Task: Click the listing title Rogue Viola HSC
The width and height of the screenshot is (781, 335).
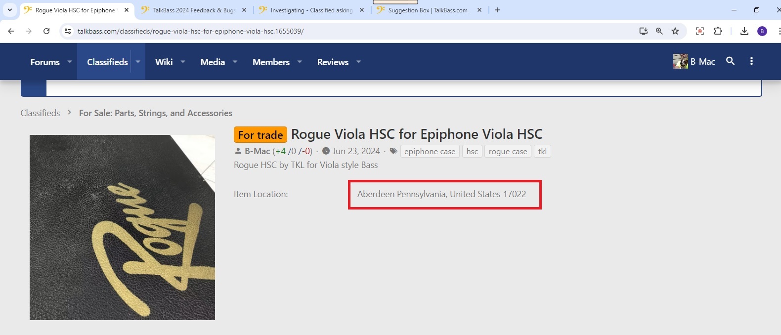Action: [417, 134]
